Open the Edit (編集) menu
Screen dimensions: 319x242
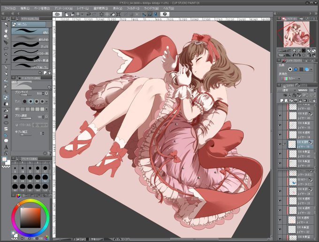coord(25,8)
